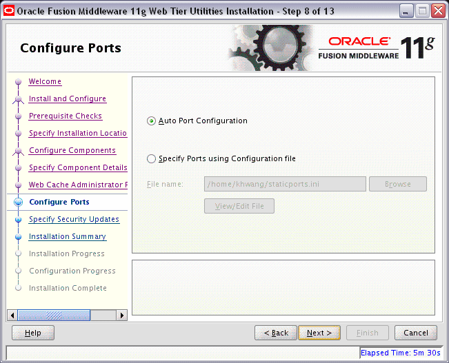This screenshot has height=363, width=449.
Task: Open the Help button
Action: pos(33,333)
